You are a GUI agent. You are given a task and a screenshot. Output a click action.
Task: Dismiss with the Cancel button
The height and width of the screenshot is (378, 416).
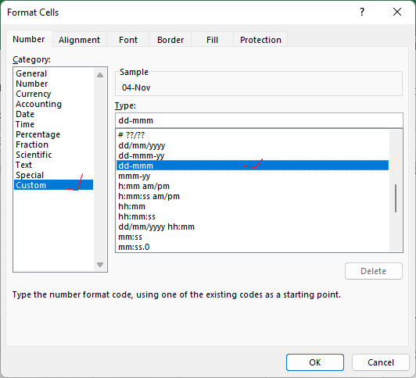tap(381, 362)
